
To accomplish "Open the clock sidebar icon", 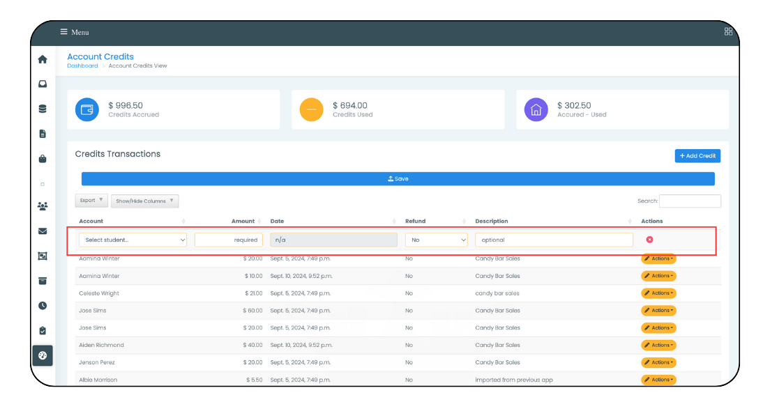I will pos(43,306).
